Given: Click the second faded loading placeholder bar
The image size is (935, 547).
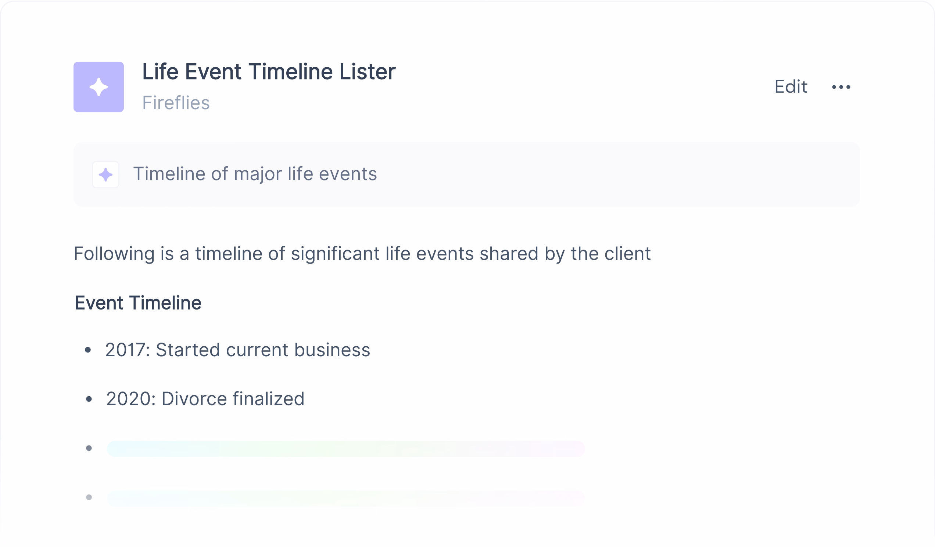Looking at the screenshot, I should point(346,498).
